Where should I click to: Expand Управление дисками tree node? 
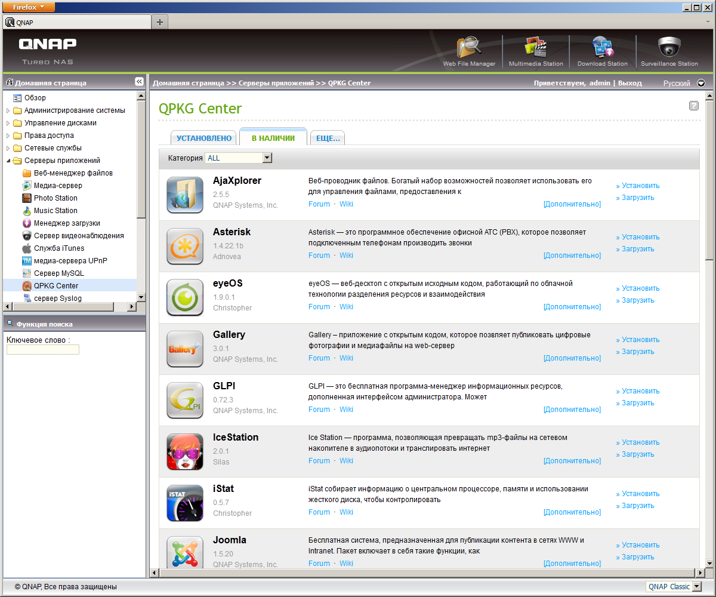point(8,123)
